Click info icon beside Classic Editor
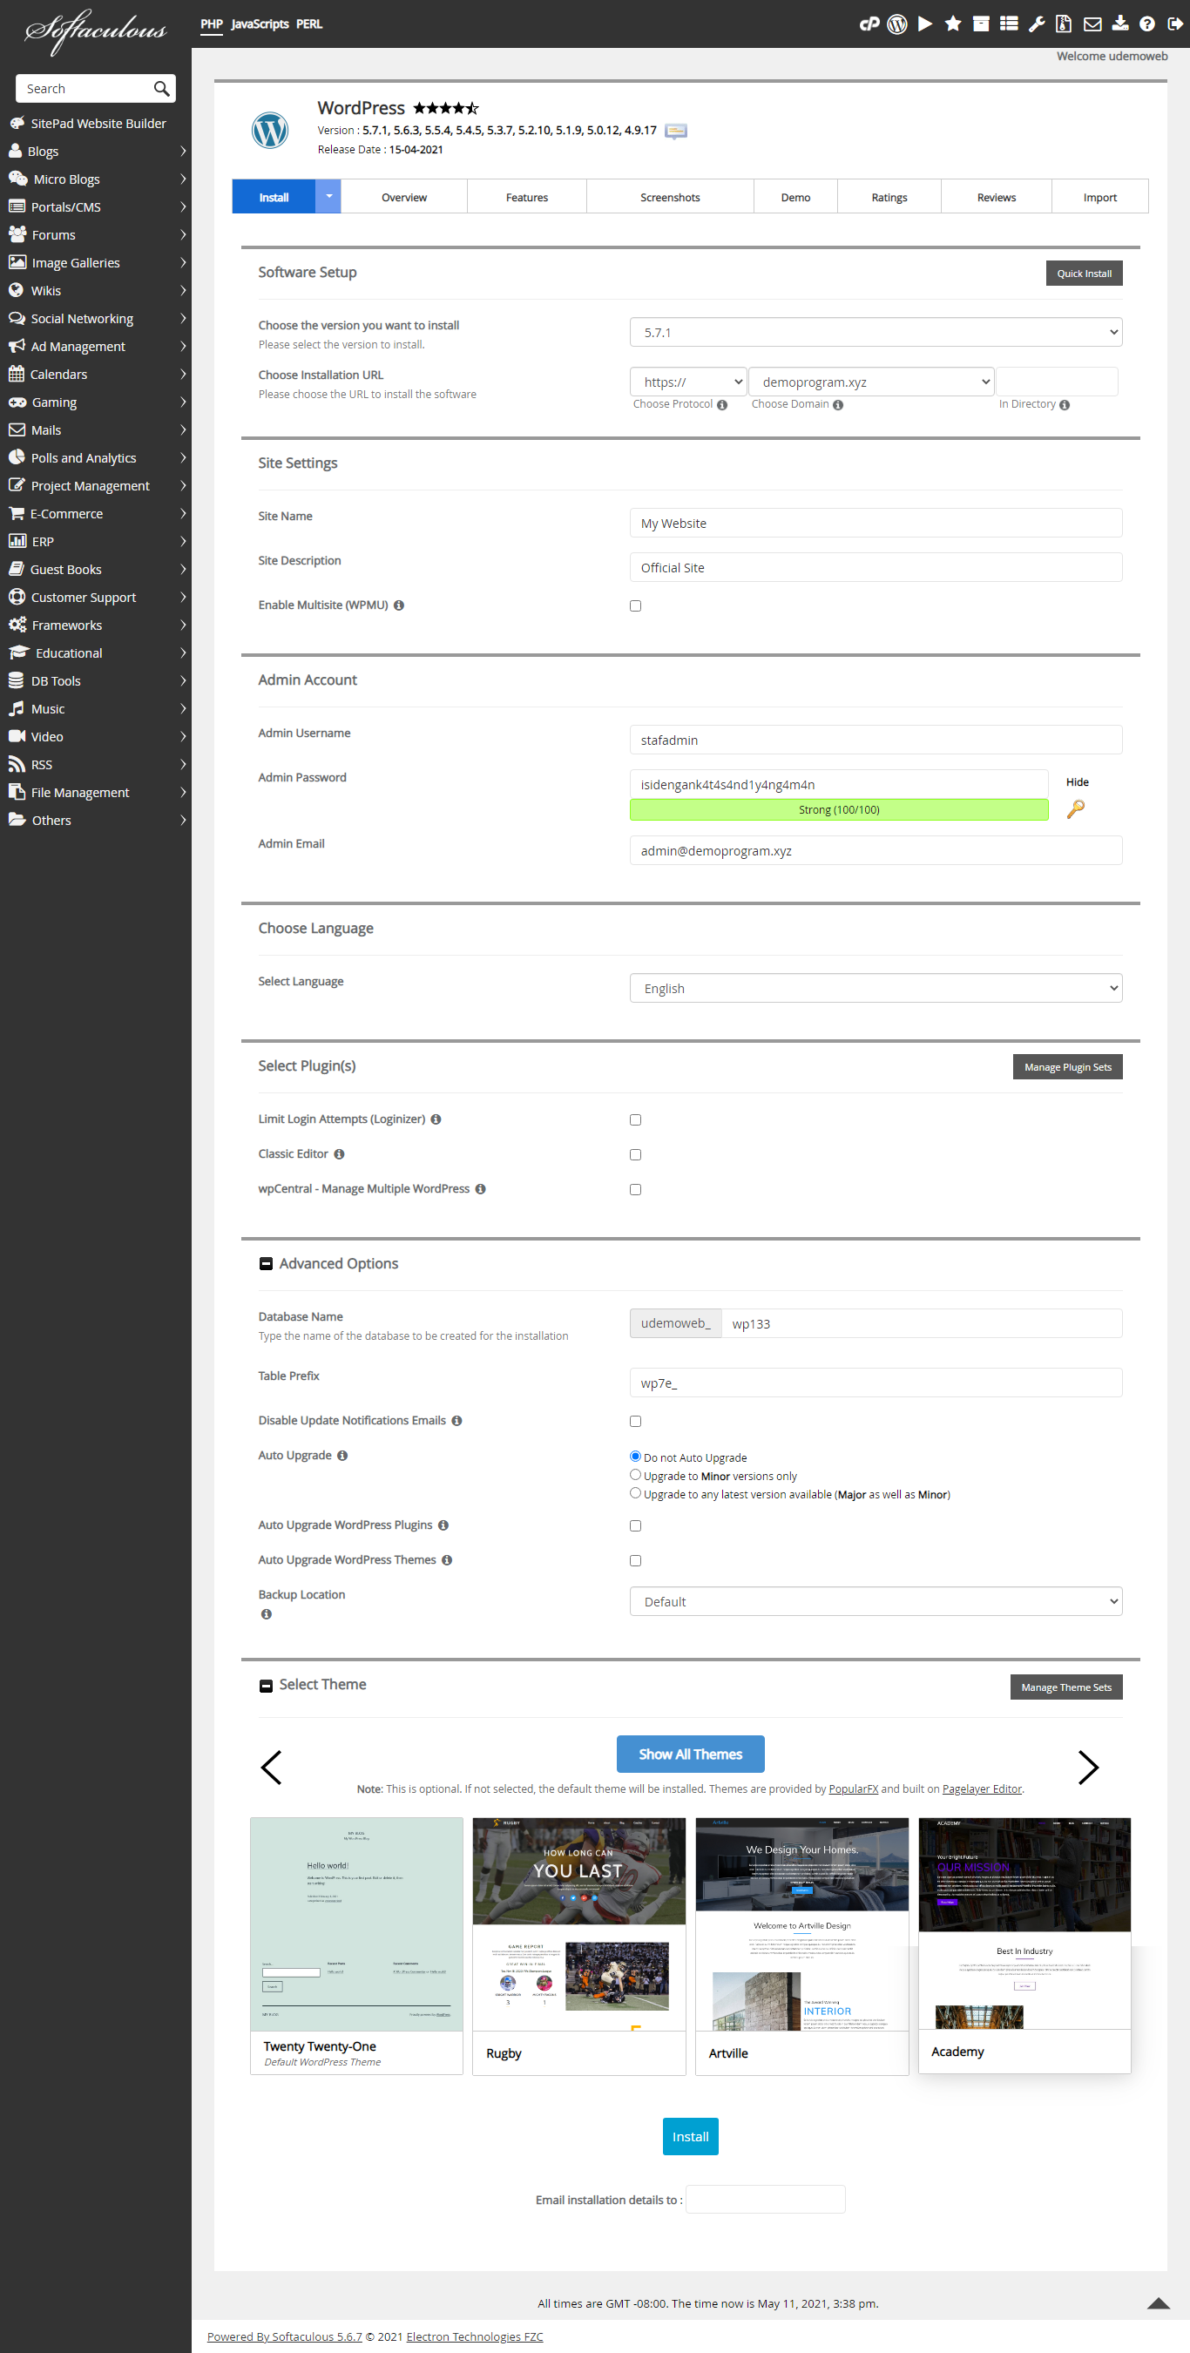Image resolution: width=1190 pixels, height=2353 pixels. [x=339, y=1153]
